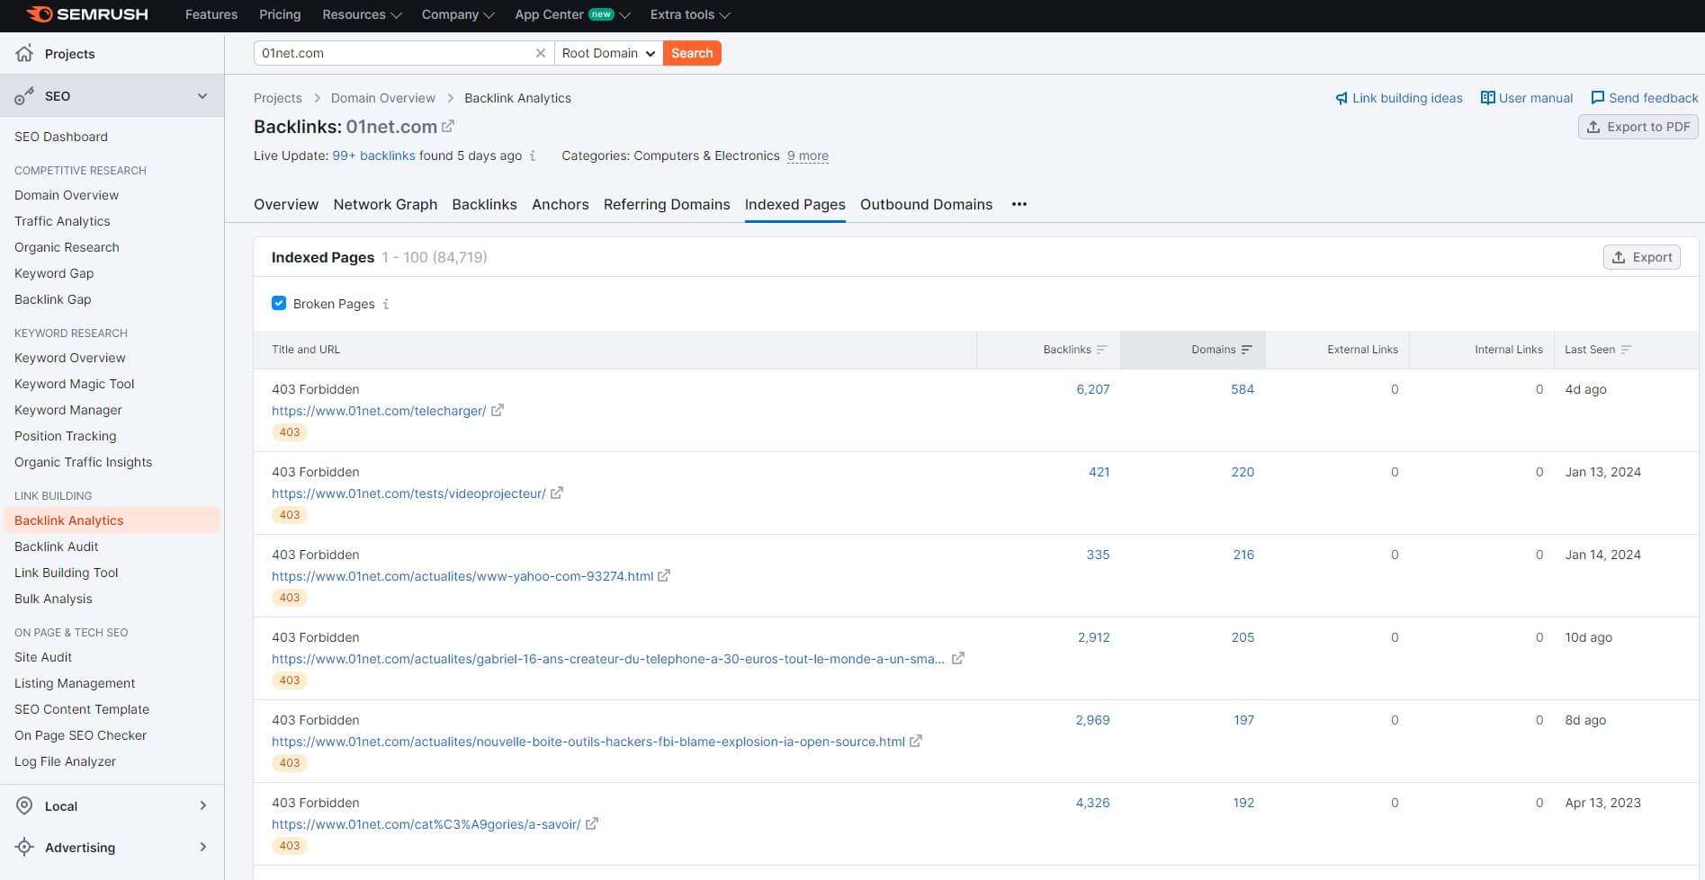Switch to the Outbound Domains tab
The width and height of the screenshot is (1705, 880).
(926, 204)
